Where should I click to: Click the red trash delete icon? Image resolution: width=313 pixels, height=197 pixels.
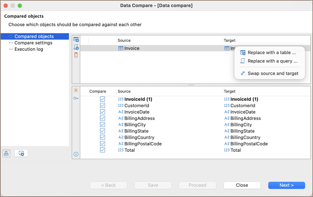[76, 55]
